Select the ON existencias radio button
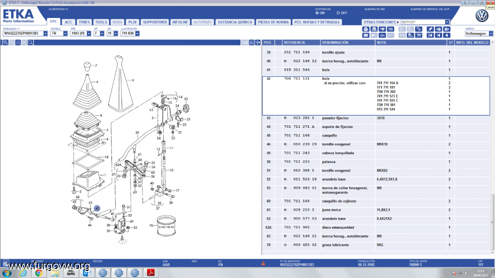This screenshot has height=278, width=495. 318,13
